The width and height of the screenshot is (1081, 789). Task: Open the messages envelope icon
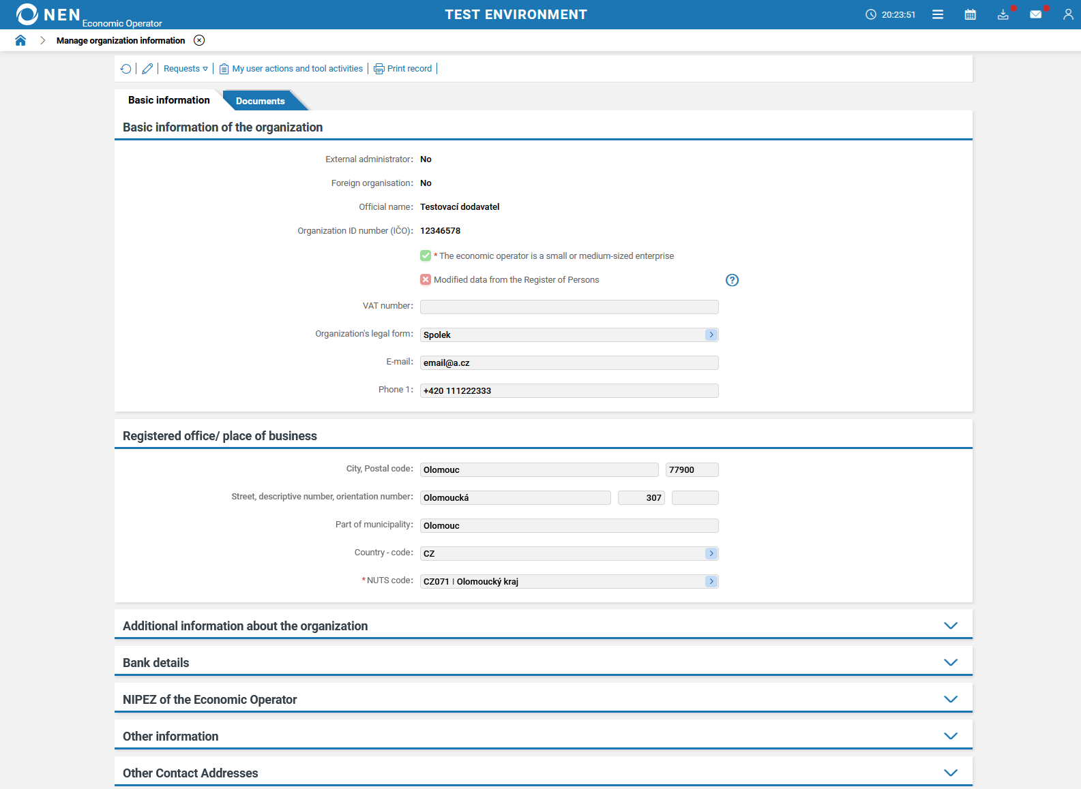coord(1035,14)
